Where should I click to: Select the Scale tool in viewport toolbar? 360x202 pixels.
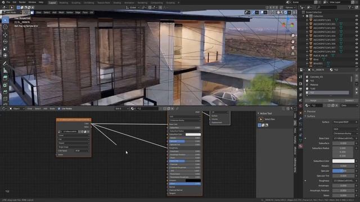click(x=5, y=49)
